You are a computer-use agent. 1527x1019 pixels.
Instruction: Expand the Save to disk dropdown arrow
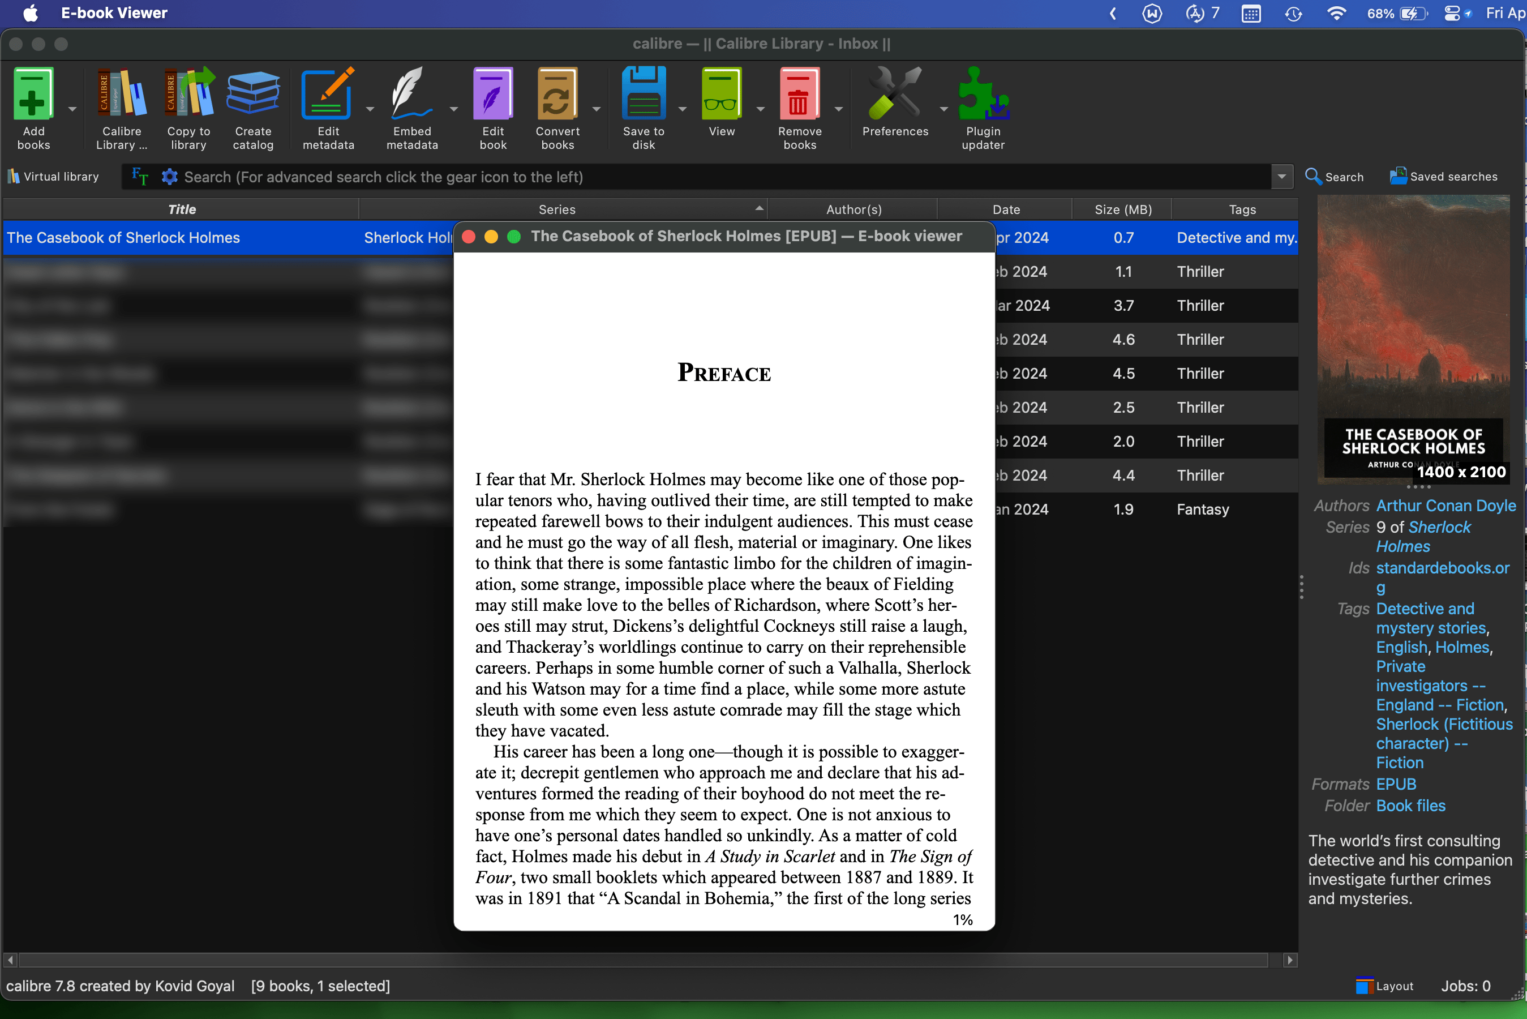coord(682,109)
